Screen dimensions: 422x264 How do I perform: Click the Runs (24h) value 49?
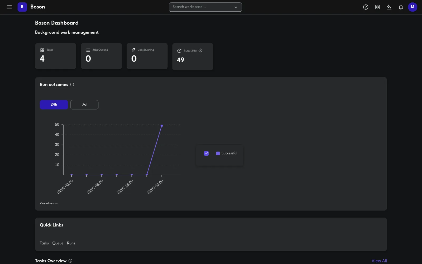(x=181, y=60)
